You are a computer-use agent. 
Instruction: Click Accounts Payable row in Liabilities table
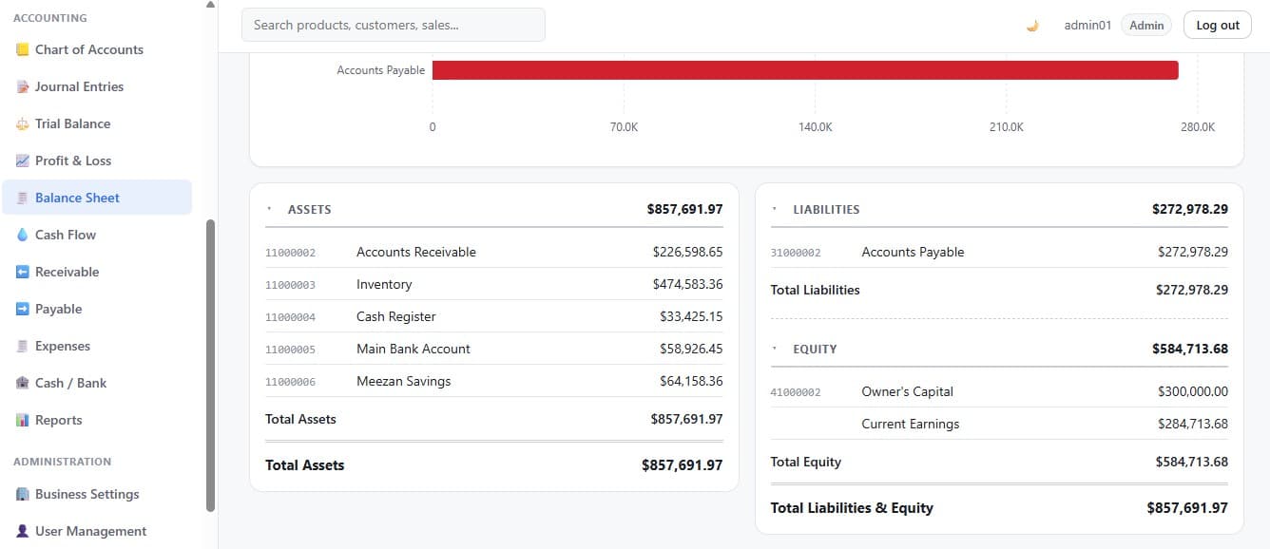[999, 252]
